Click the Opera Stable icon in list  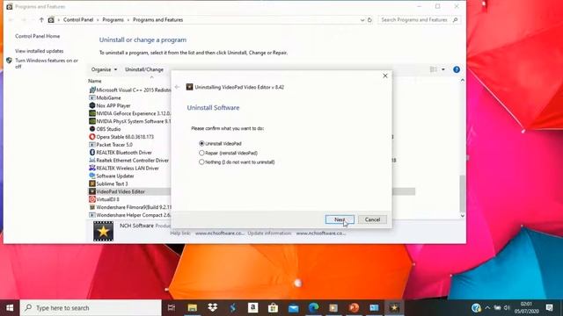[91, 137]
